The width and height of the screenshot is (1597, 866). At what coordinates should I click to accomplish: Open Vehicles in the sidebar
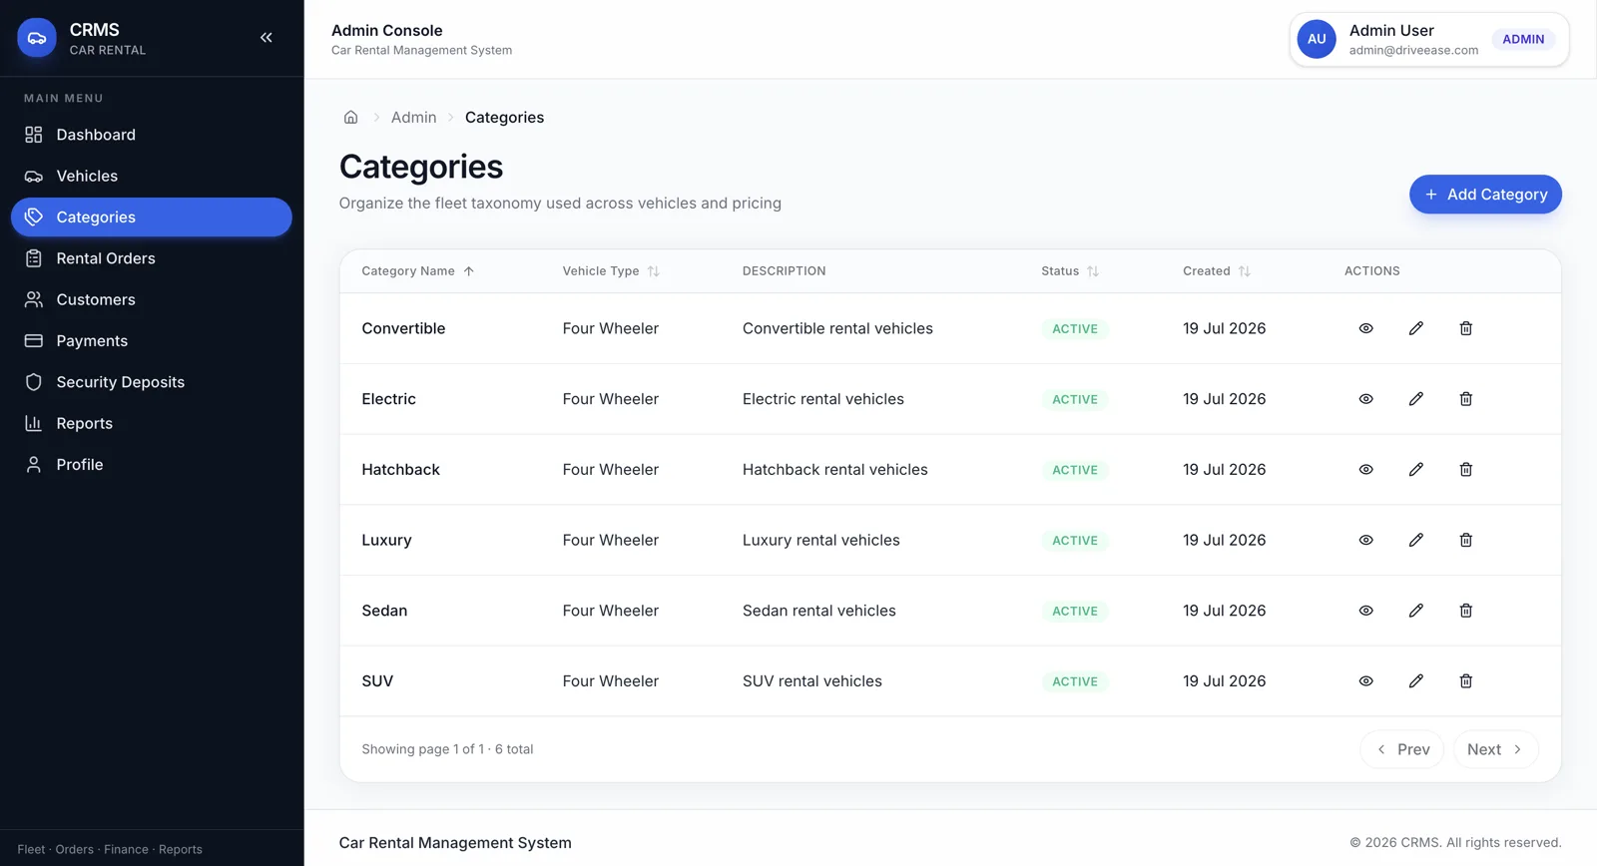pyautogui.click(x=152, y=176)
